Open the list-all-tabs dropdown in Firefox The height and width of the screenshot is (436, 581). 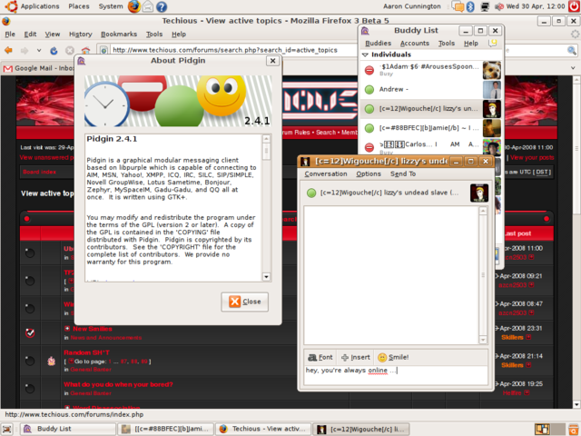click(573, 68)
